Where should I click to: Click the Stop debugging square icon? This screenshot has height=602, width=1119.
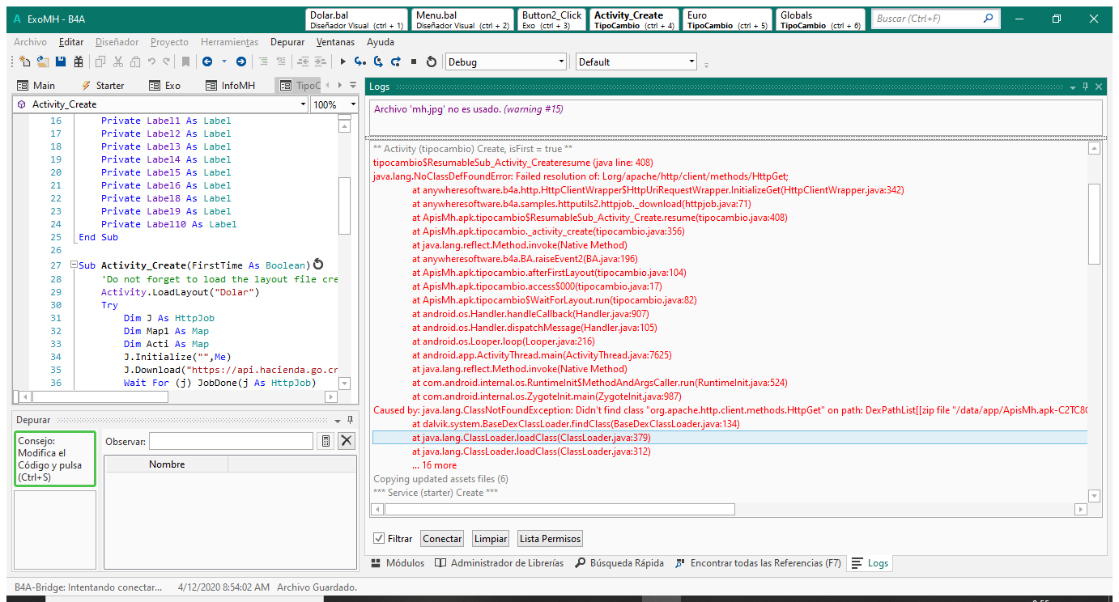coord(414,61)
